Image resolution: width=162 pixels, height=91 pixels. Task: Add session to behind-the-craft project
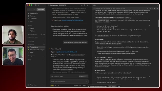(x=41, y=34)
